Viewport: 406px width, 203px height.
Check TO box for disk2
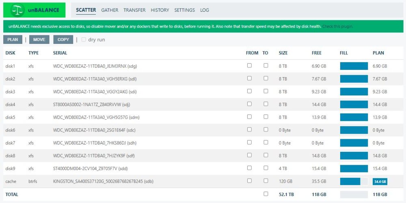coord(266,78)
